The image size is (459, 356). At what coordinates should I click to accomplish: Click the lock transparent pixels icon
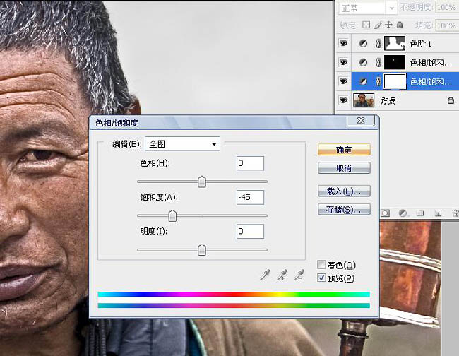(x=366, y=25)
